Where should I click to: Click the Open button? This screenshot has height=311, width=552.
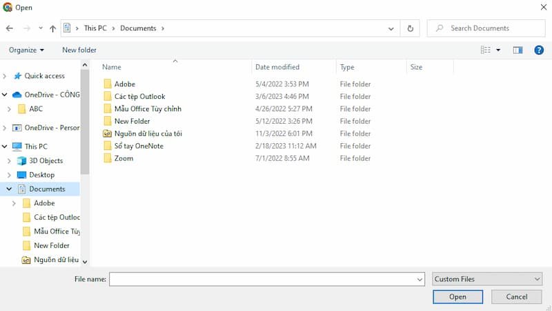(457, 297)
